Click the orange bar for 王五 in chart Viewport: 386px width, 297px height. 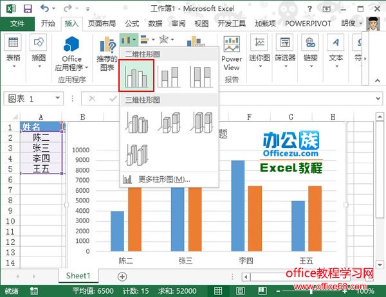pyautogui.click(x=315, y=219)
